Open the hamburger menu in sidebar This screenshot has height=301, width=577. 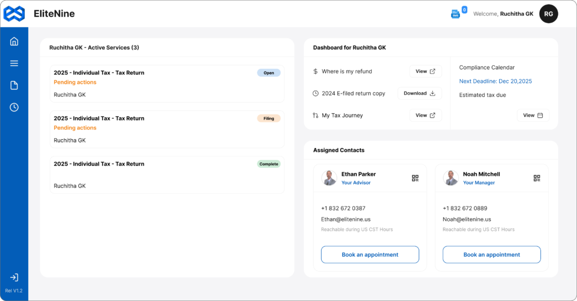(x=14, y=63)
